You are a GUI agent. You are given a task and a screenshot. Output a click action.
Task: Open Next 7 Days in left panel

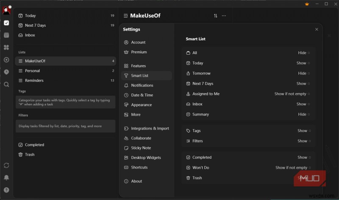(x=66, y=25)
